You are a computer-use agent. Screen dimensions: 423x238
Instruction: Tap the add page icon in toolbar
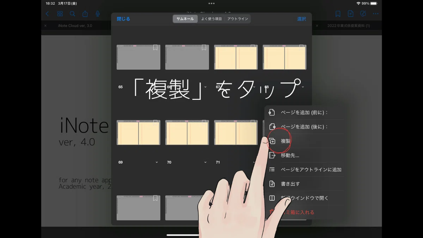pyautogui.click(x=350, y=14)
